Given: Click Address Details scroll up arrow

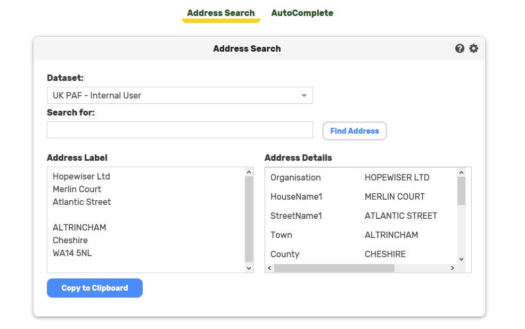Looking at the screenshot, I should tap(462, 172).
